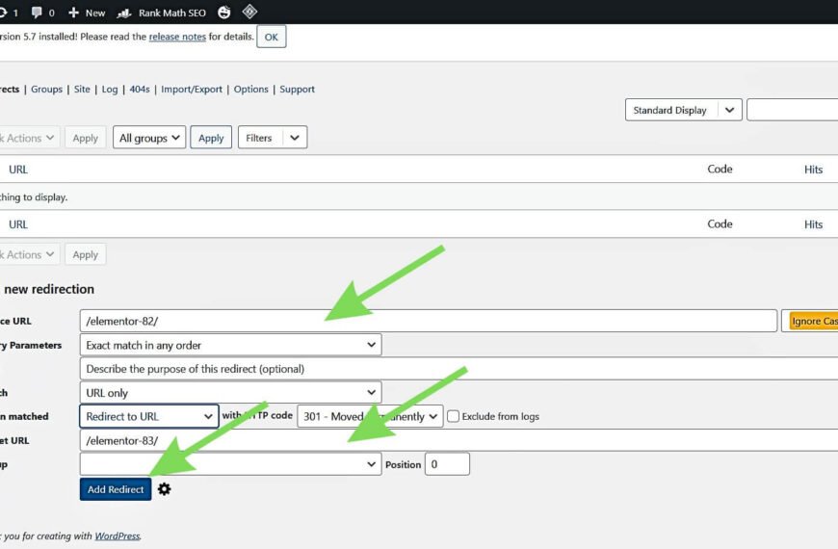Go to the Import/Export tab
The image size is (838, 549).
point(192,90)
